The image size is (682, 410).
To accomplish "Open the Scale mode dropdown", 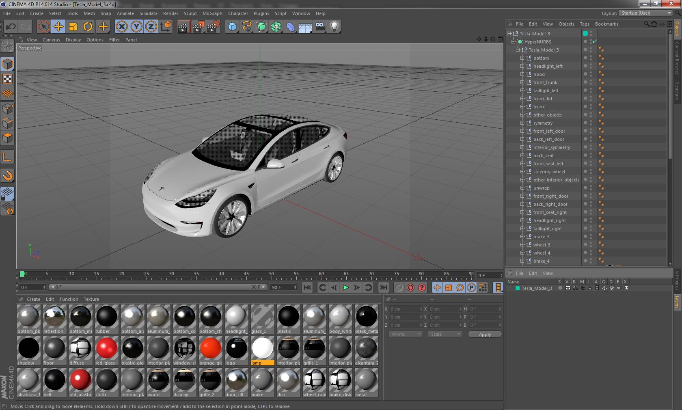I will pyautogui.click(x=445, y=334).
